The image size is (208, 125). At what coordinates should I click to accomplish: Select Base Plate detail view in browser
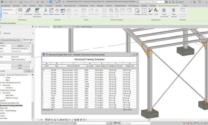10,95
